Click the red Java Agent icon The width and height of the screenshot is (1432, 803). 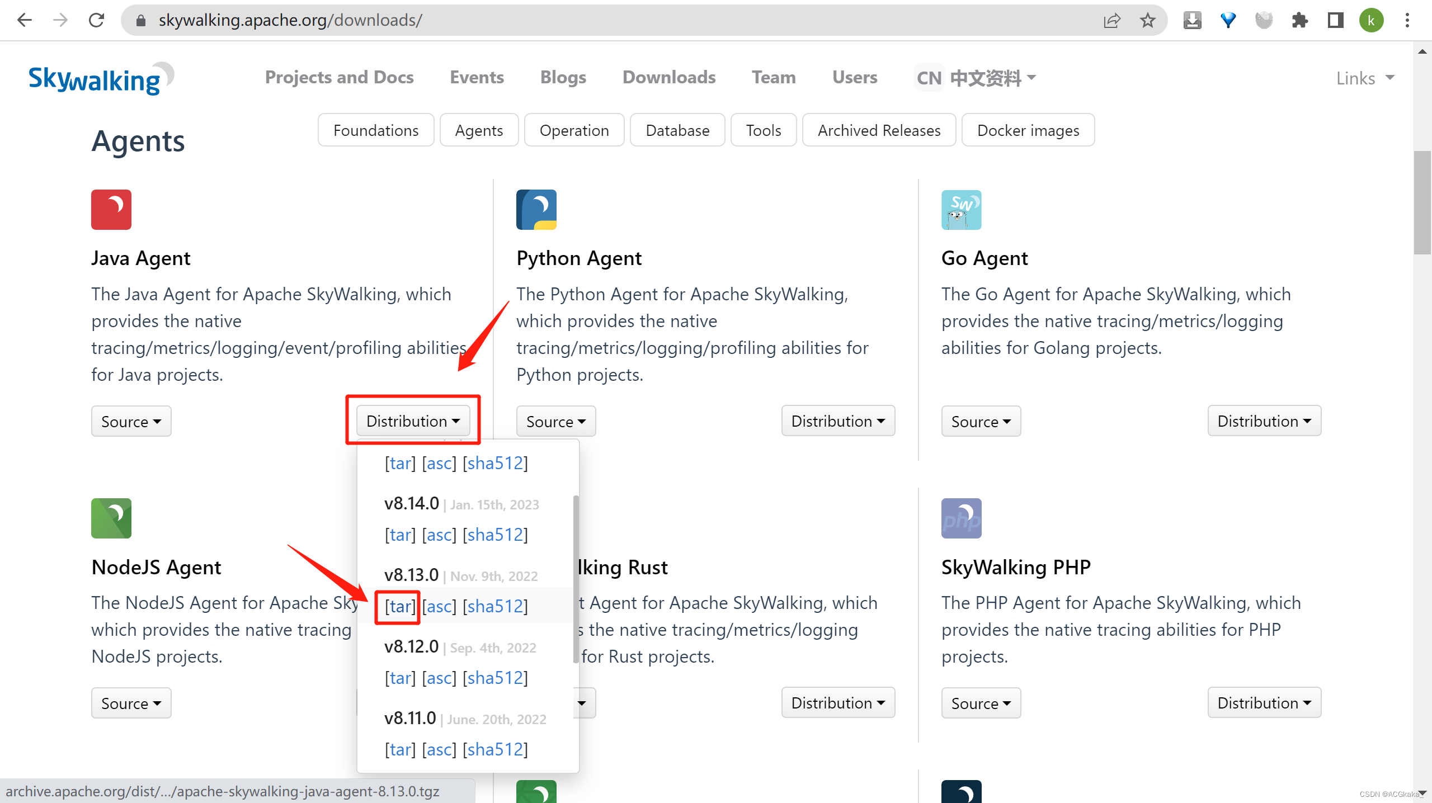(x=111, y=210)
